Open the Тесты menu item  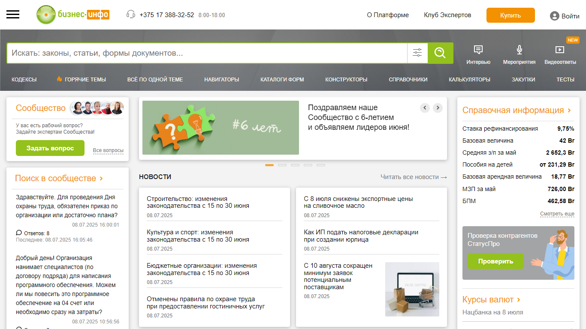click(565, 79)
